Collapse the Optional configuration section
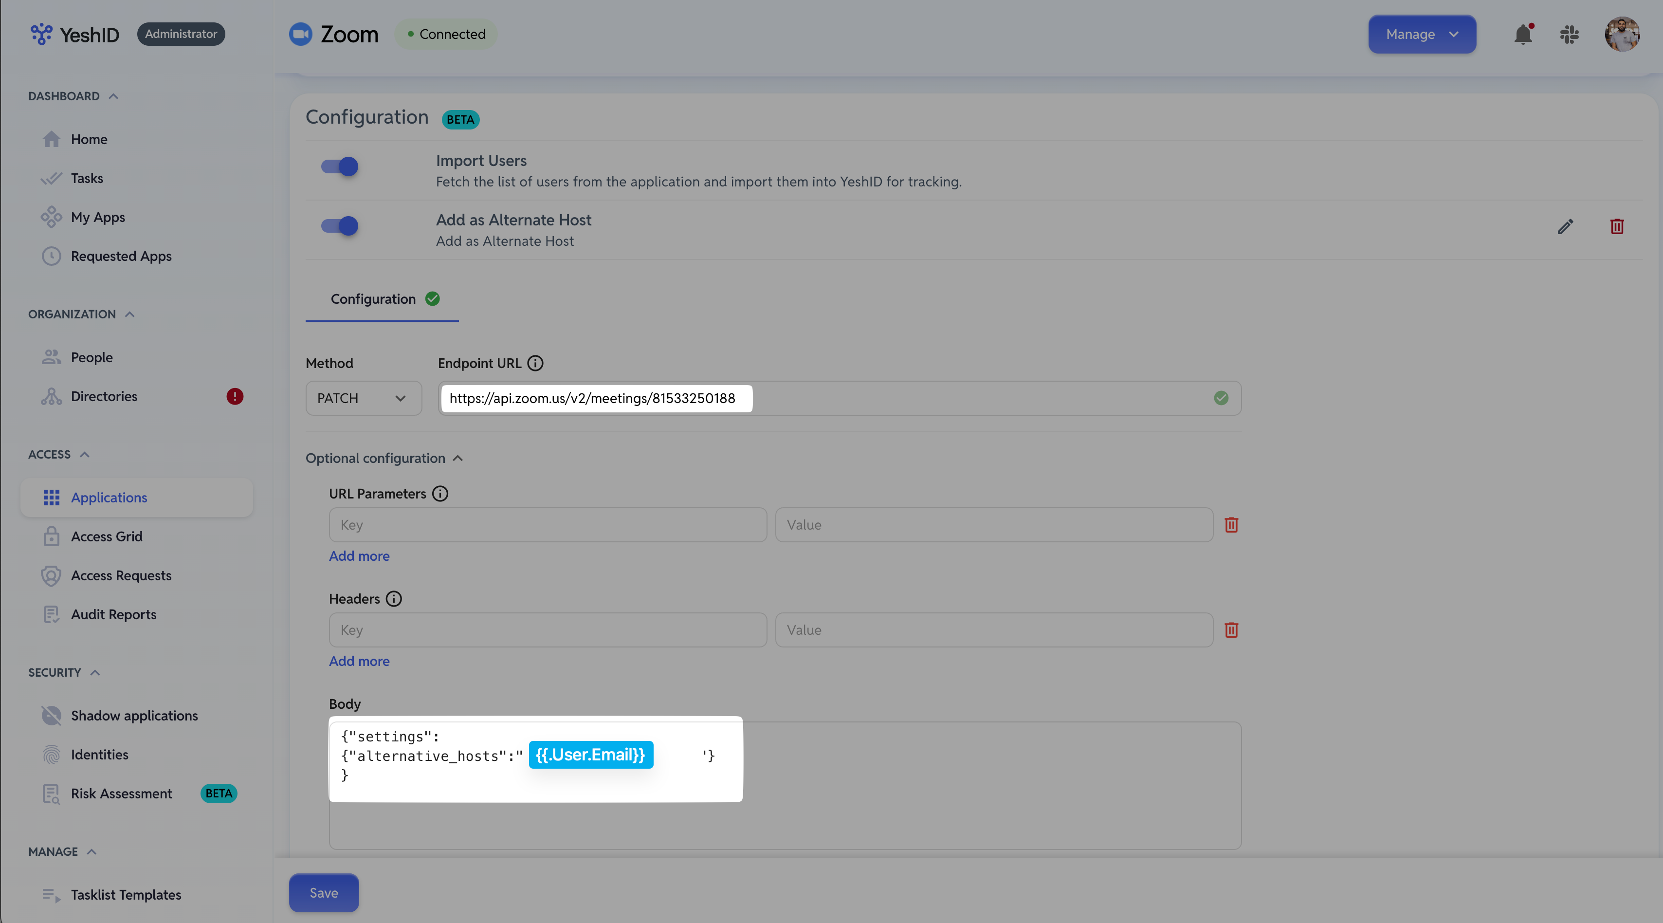Viewport: 1663px width, 923px height. coord(384,458)
